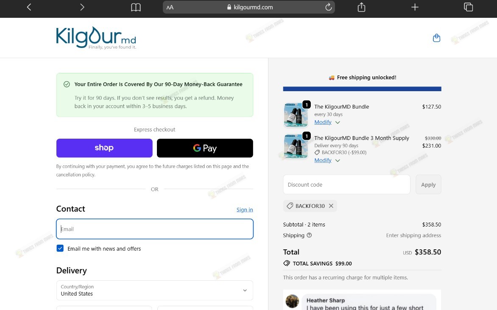The height and width of the screenshot is (310, 497).
Task: Click the every 30 days subscription text
Action: [328, 115]
